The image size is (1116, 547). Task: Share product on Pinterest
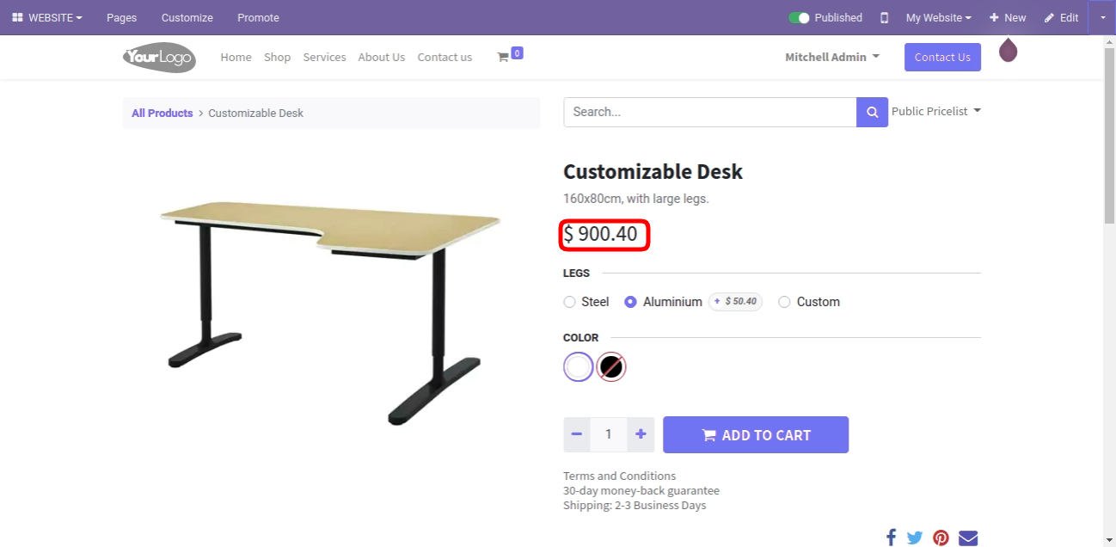tap(941, 538)
